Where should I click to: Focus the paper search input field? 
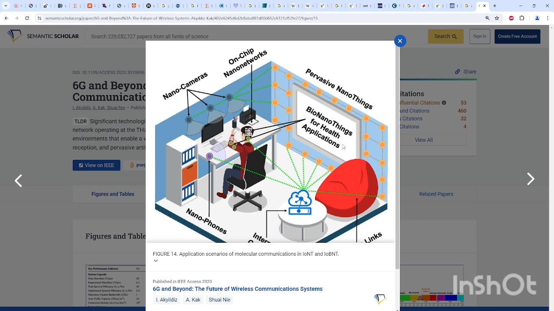255,36
